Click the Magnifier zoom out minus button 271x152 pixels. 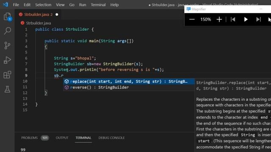(192, 19)
